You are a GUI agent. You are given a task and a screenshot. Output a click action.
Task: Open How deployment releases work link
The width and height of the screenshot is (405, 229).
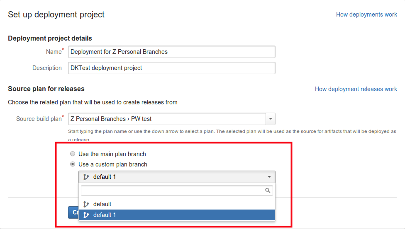(356, 89)
